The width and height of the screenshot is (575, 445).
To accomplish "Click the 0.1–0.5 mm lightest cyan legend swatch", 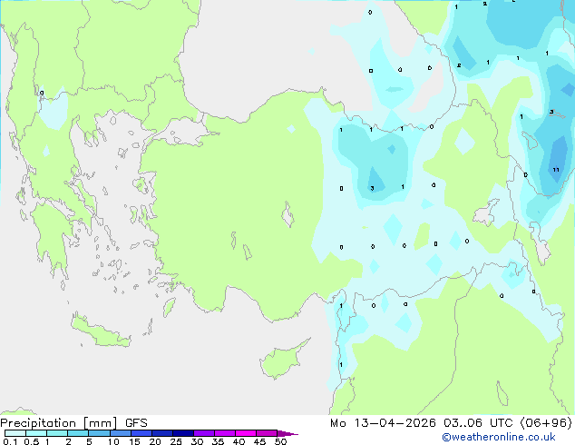I will coord(15,433).
